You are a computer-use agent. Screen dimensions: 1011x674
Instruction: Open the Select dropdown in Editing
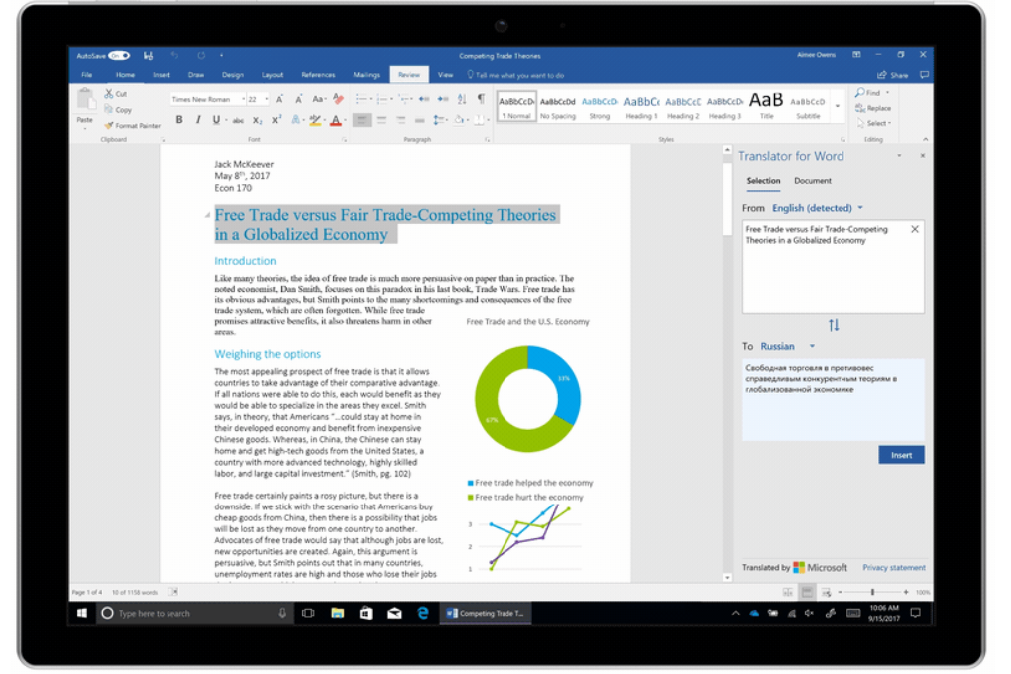pos(874,123)
